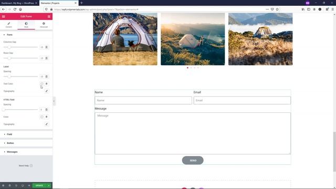Switch to Dashboard My Blog browser tab
The image size is (336, 189).
tap(17, 3)
